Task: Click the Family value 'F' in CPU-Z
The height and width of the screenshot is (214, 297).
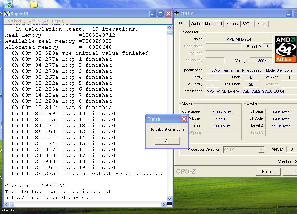Action: coord(213,77)
